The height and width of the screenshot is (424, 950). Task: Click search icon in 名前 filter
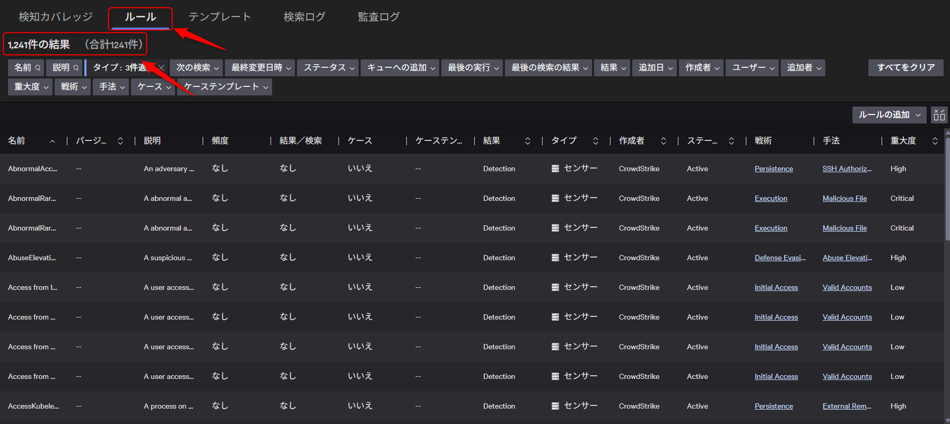click(x=38, y=68)
